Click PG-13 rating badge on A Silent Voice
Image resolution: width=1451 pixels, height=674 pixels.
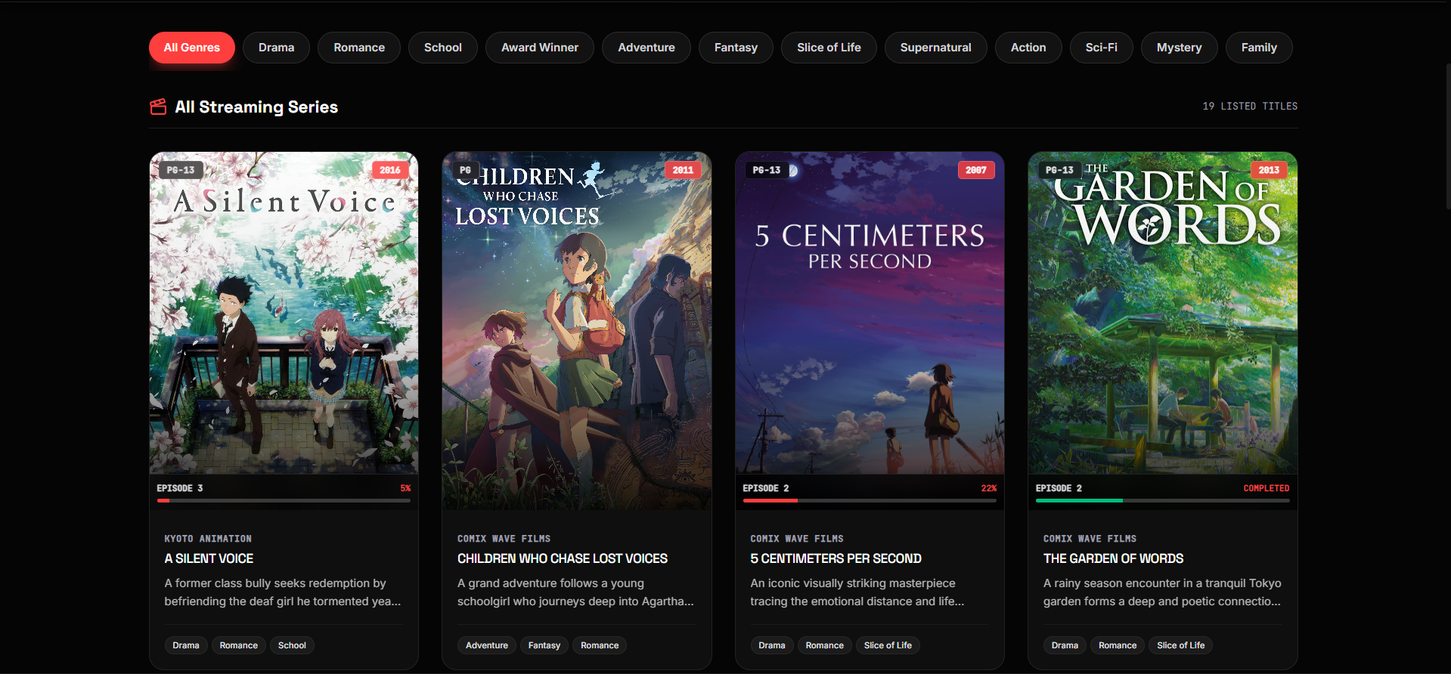pyautogui.click(x=181, y=170)
